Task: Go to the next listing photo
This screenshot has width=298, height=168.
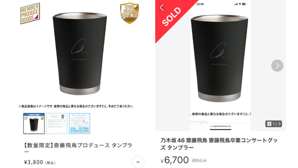Action: (x=277, y=66)
